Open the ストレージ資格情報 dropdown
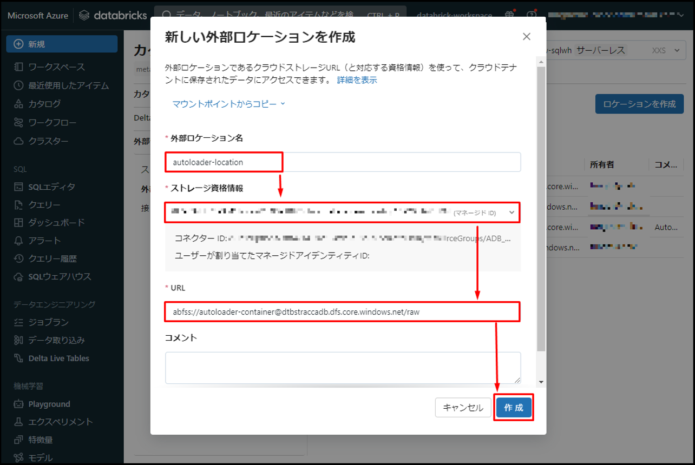 (342, 212)
